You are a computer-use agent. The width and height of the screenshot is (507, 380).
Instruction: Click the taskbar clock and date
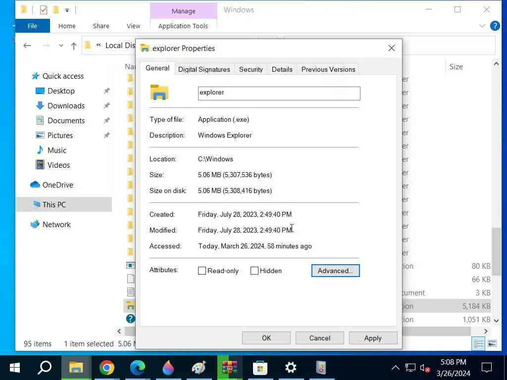point(454,368)
